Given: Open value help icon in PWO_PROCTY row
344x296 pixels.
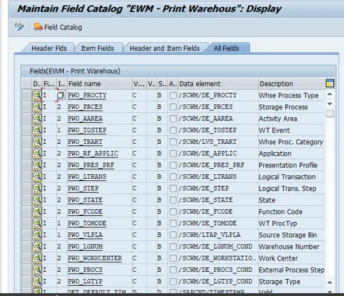Looking at the screenshot, I should pos(61,95).
